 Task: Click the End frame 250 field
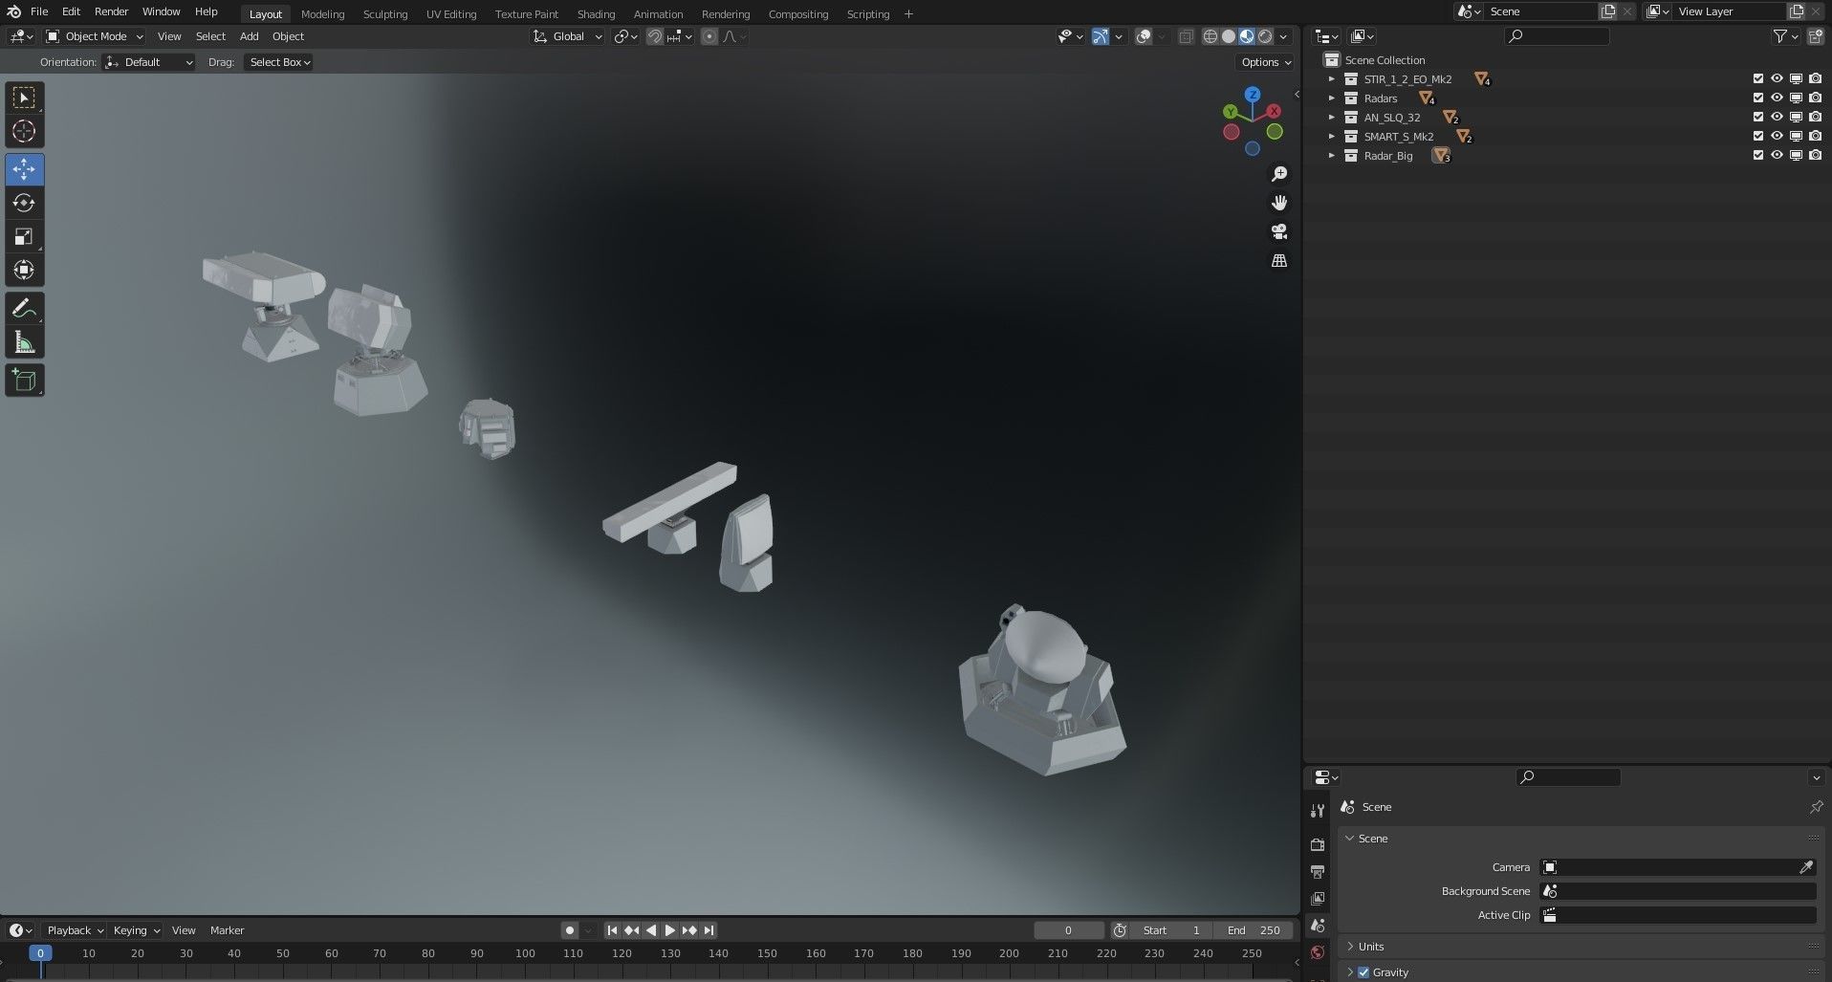tap(1254, 930)
